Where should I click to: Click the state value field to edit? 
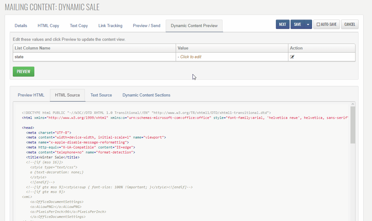pos(191,57)
